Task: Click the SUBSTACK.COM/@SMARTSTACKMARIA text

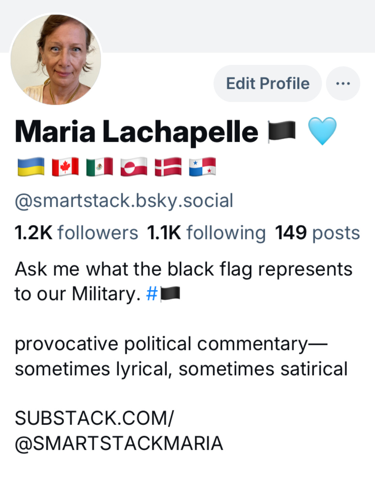Action: (x=119, y=431)
